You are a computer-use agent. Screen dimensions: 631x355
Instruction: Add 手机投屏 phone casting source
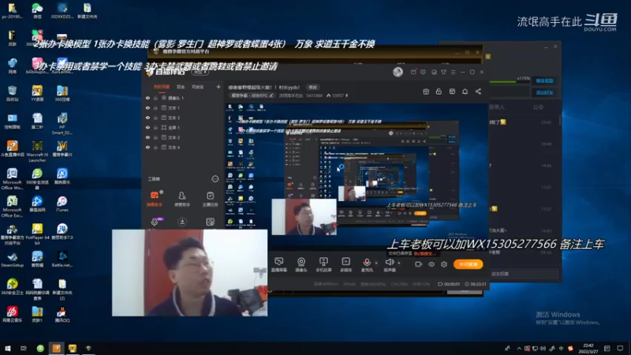[x=323, y=264]
